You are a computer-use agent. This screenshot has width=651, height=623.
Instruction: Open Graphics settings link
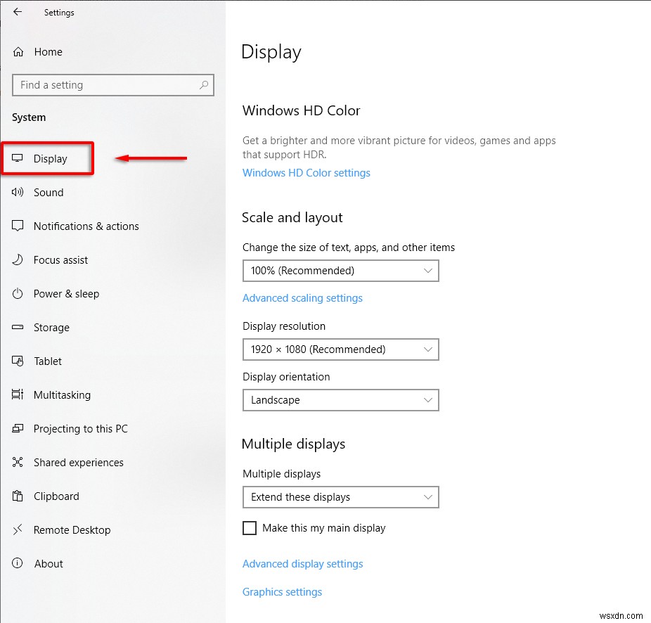pyautogui.click(x=283, y=592)
